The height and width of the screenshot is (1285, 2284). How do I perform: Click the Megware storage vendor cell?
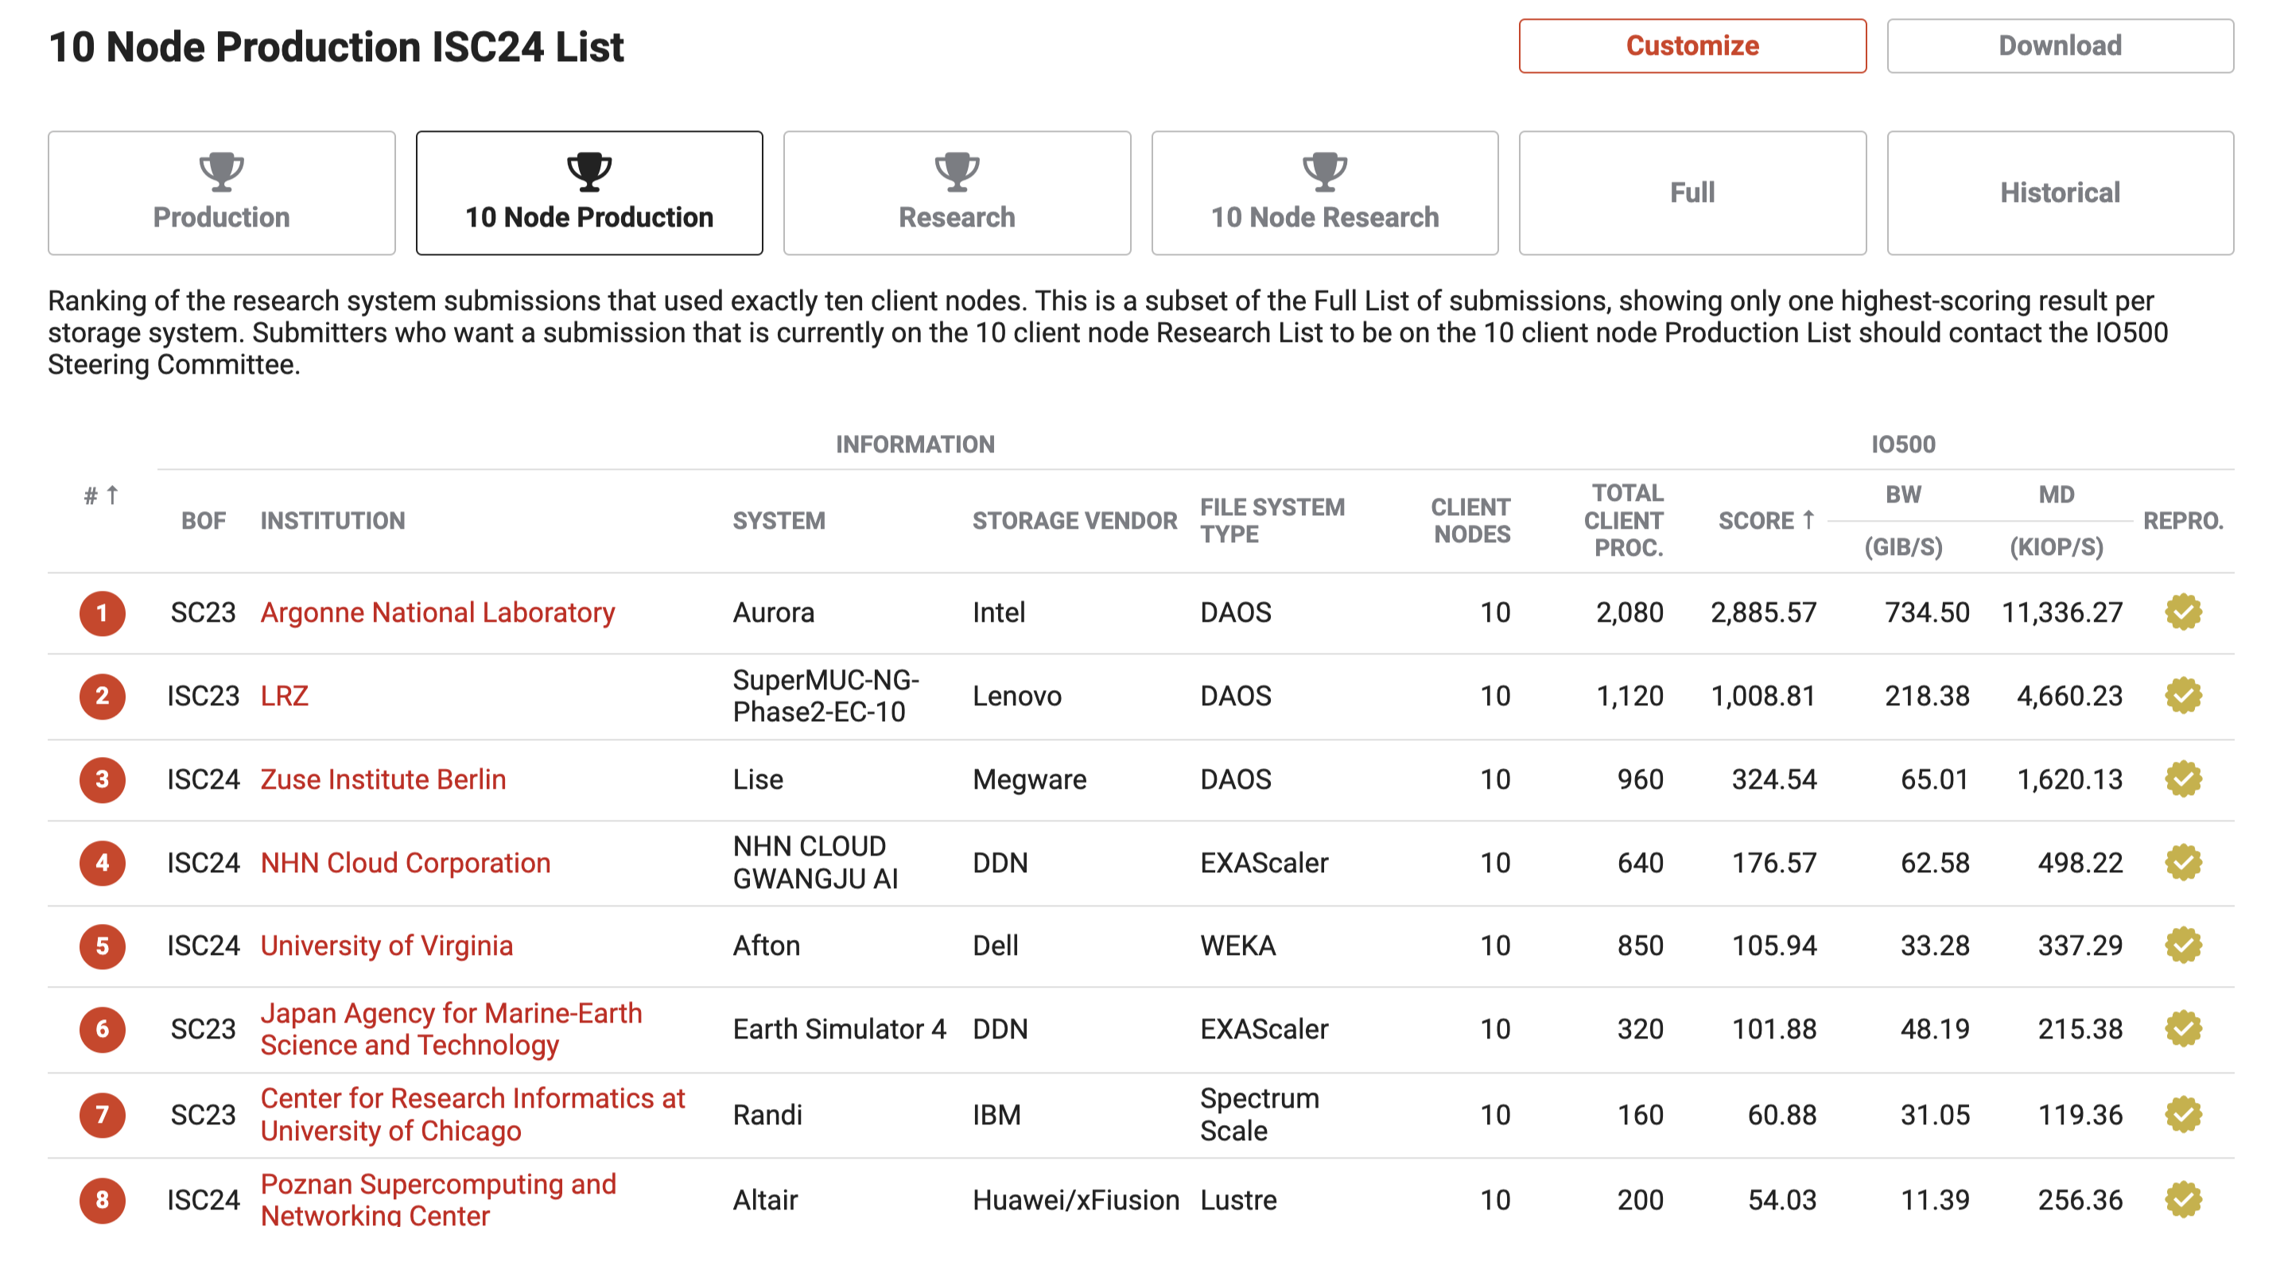[x=1028, y=778]
